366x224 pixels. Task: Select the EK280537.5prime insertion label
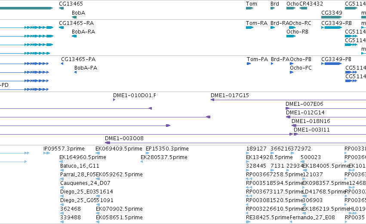click(x=164, y=157)
